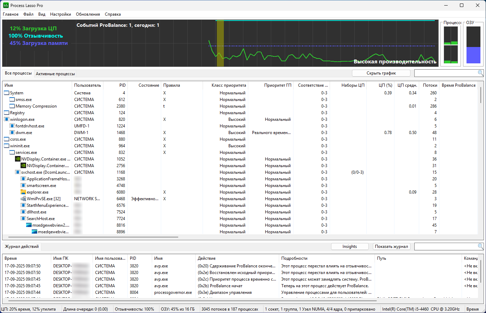486x313 pixels.
Task: Click Высокая производительность power plan label
Action: click(x=395, y=62)
